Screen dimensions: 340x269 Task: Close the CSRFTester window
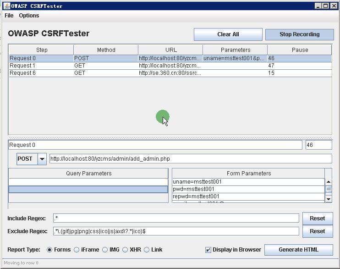(x=334, y=6)
